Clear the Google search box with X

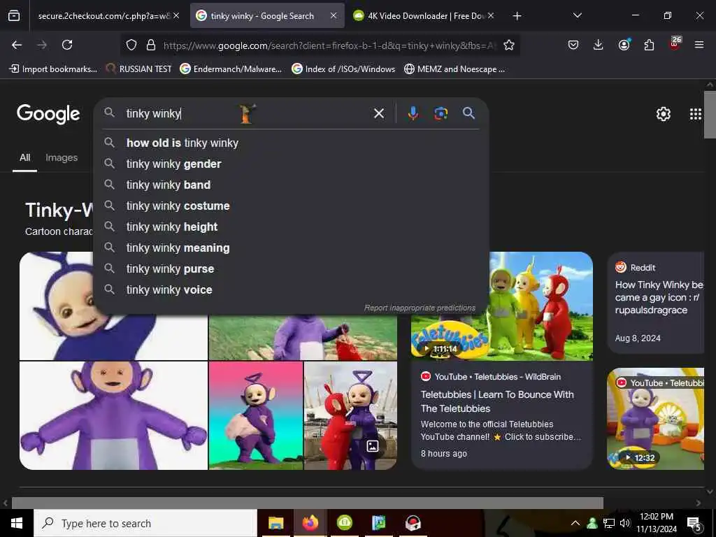point(379,113)
